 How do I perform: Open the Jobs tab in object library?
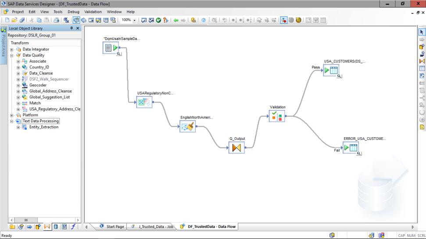21,227
